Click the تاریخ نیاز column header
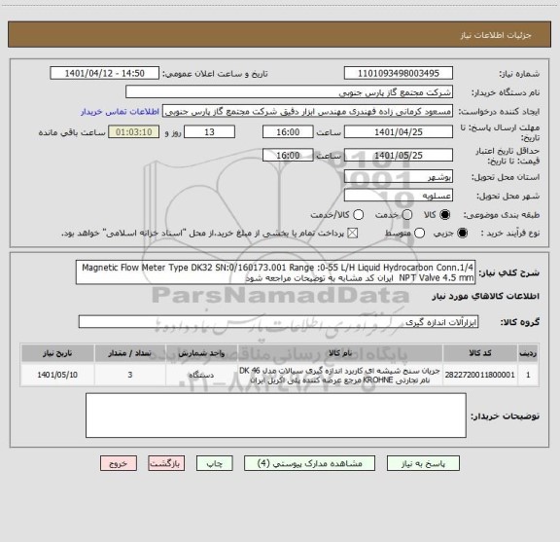 click(57, 353)
